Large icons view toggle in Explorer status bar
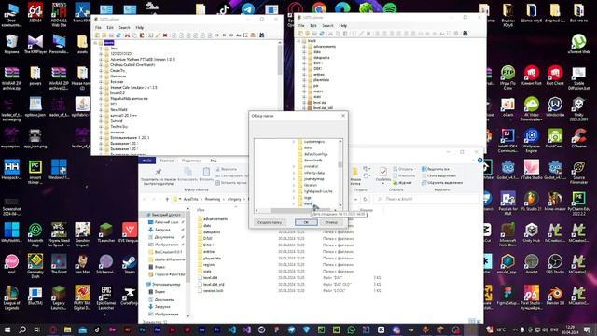 pos(478,321)
